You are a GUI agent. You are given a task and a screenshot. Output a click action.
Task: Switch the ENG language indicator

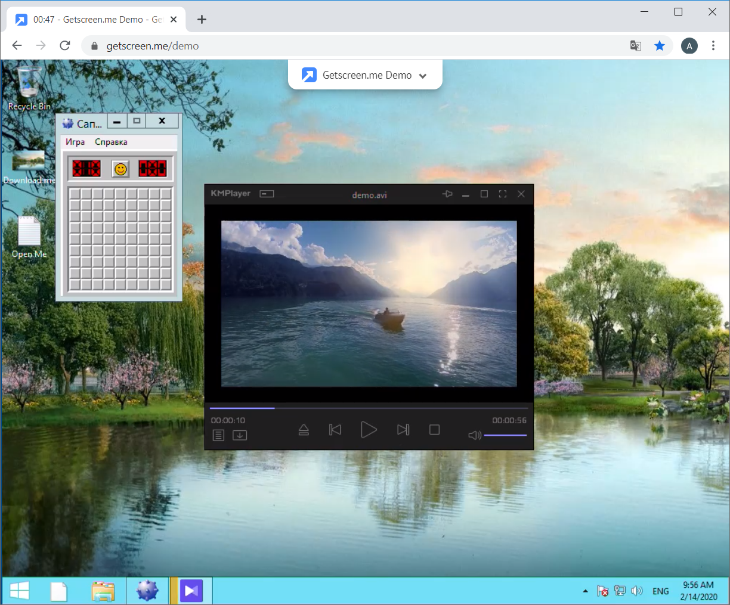click(661, 591)
